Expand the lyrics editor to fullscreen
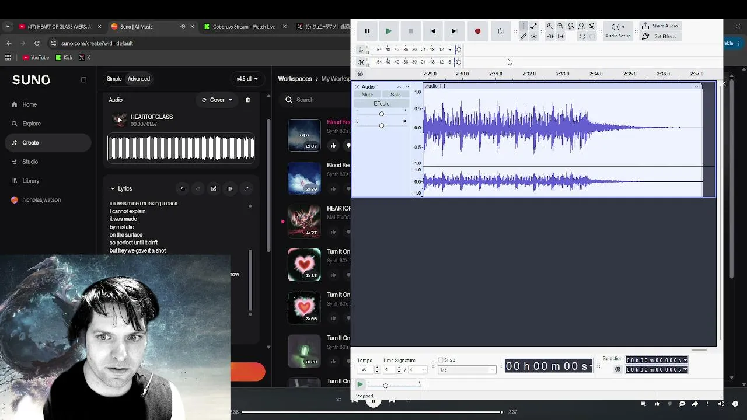 pyautogui.click(x=246, y=188)
